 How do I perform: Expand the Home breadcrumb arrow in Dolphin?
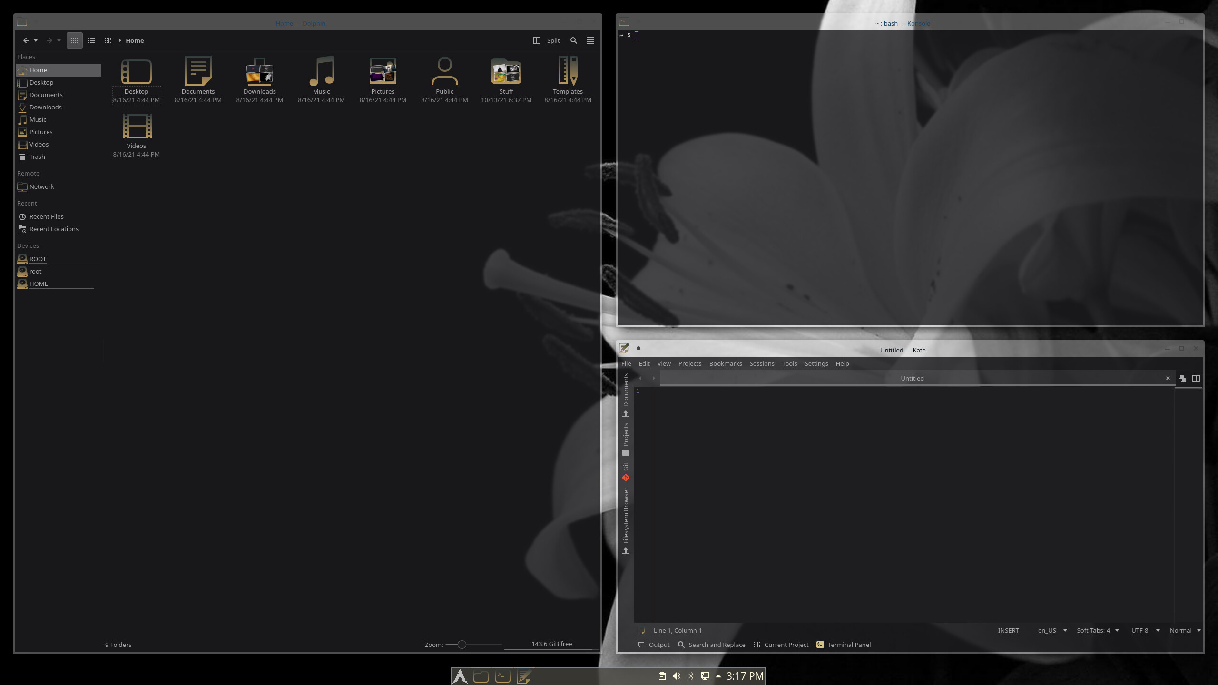click(120, 40)
